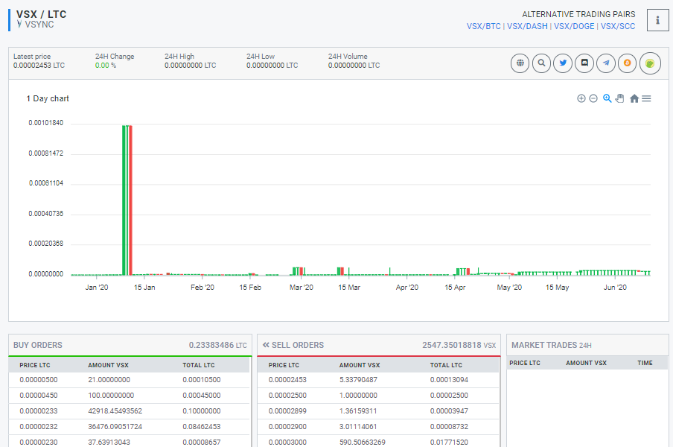Reset chart zoom with home icon

click(634, 99)
